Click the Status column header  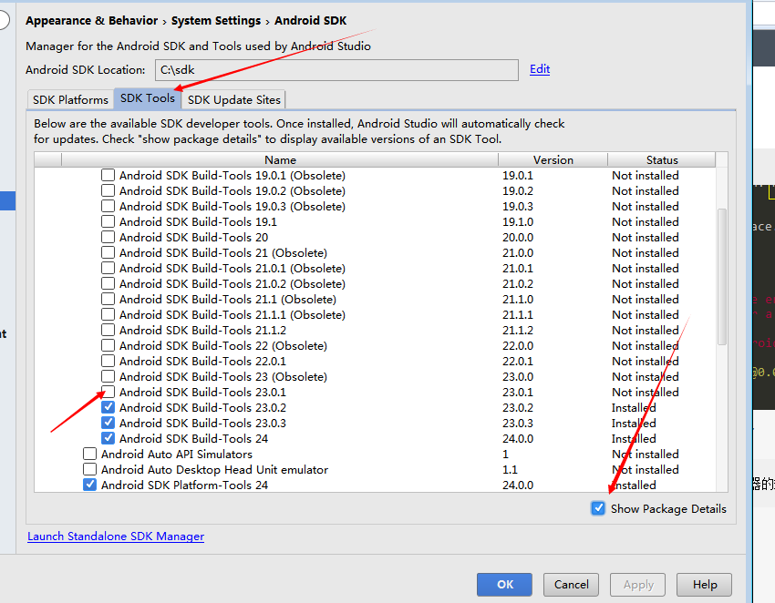(x=662, y=159)
